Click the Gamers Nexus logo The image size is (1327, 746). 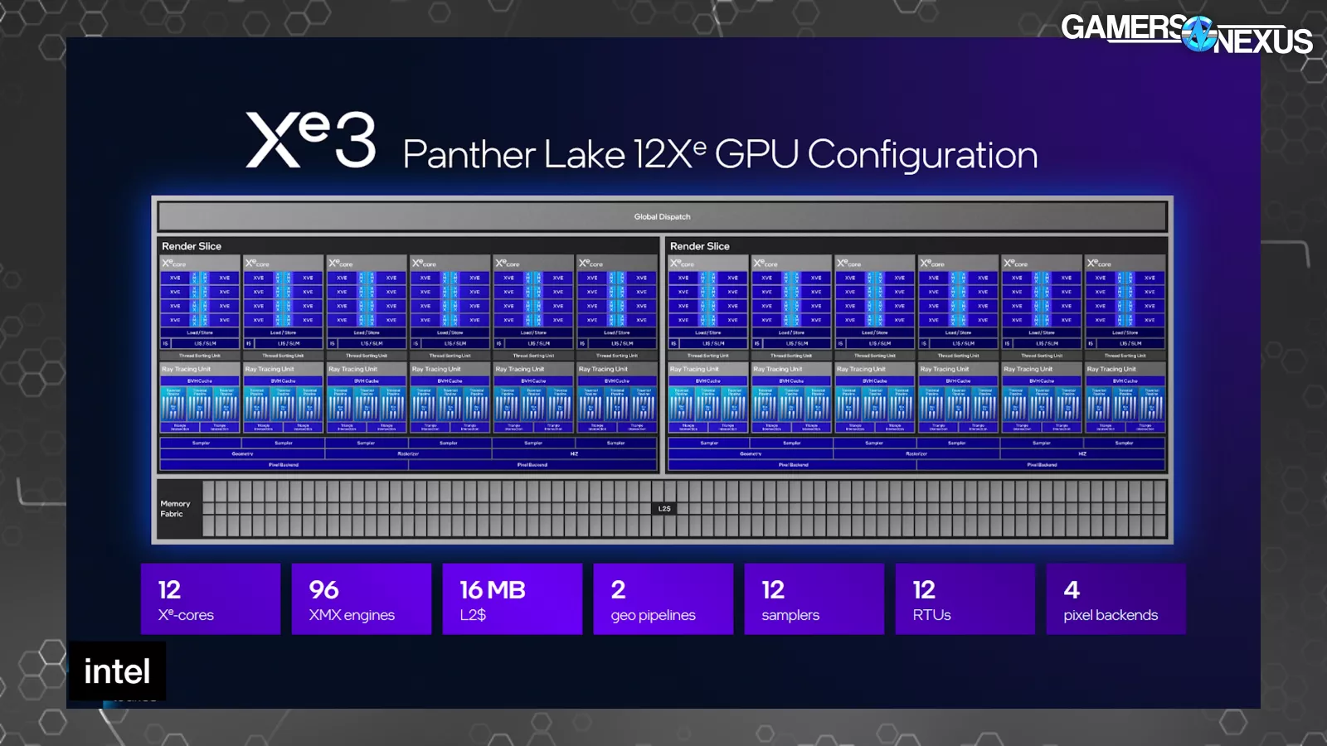coord(1186,33)
